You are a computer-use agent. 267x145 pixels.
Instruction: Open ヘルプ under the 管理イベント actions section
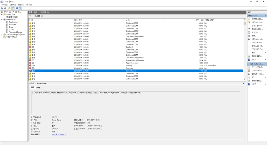click(253, 60)
